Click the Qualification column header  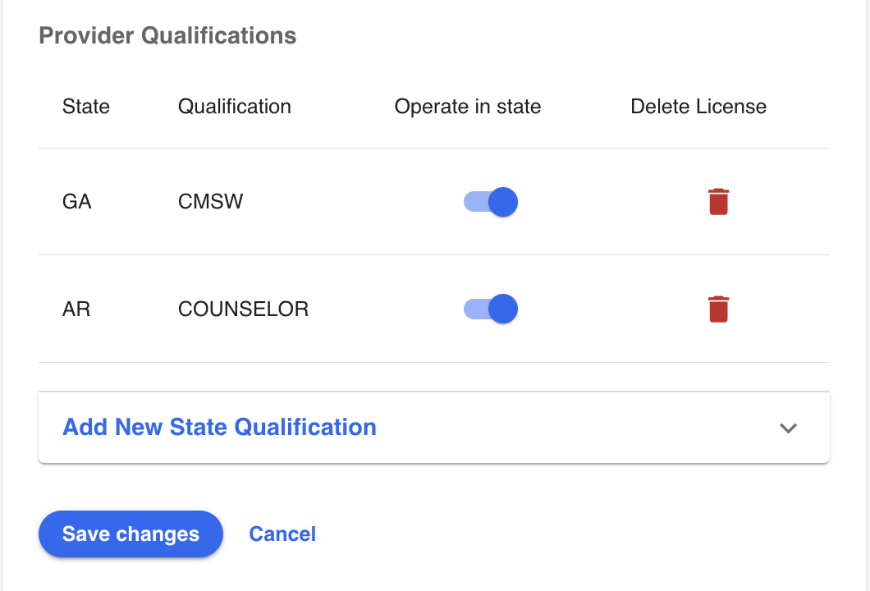pos(234,107)
